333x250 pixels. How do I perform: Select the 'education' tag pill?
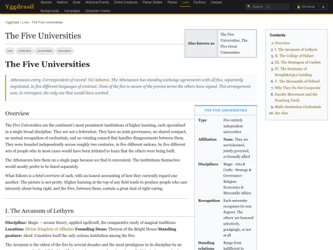[x=64, y=51]
